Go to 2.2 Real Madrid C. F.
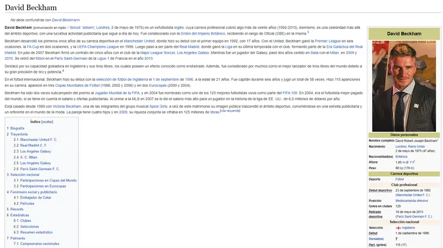Image resolution: width=443 pixels, height=248 pixels. (33, 146)
